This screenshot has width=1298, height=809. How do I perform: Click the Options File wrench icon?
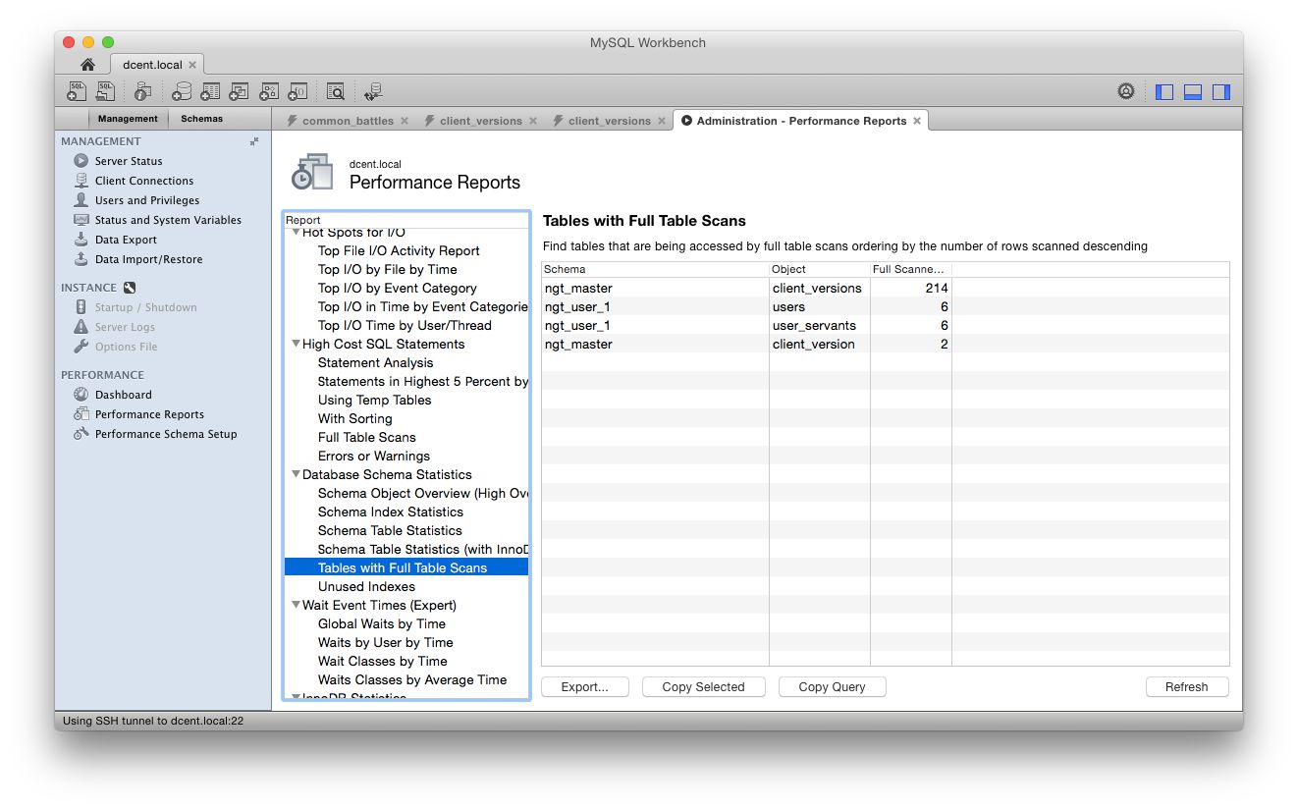pyautogui.click(x=81, y=347)
